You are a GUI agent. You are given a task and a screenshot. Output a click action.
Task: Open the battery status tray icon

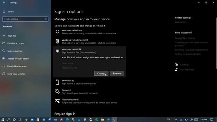[186, 120]
